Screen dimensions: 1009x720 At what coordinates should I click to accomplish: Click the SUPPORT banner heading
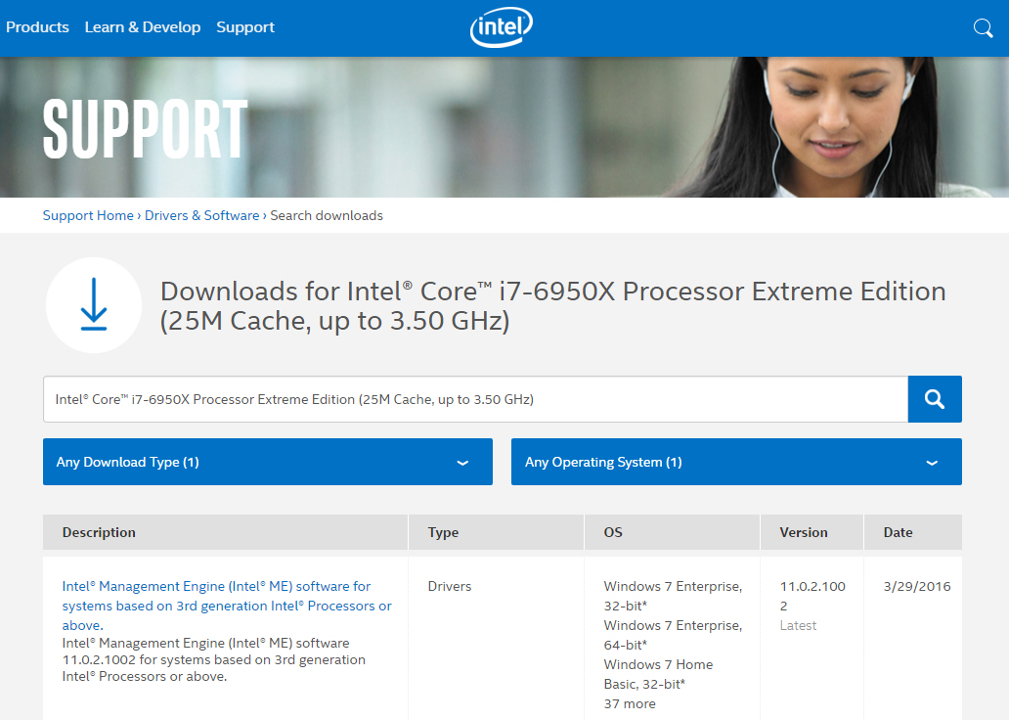tap(146, 129)
